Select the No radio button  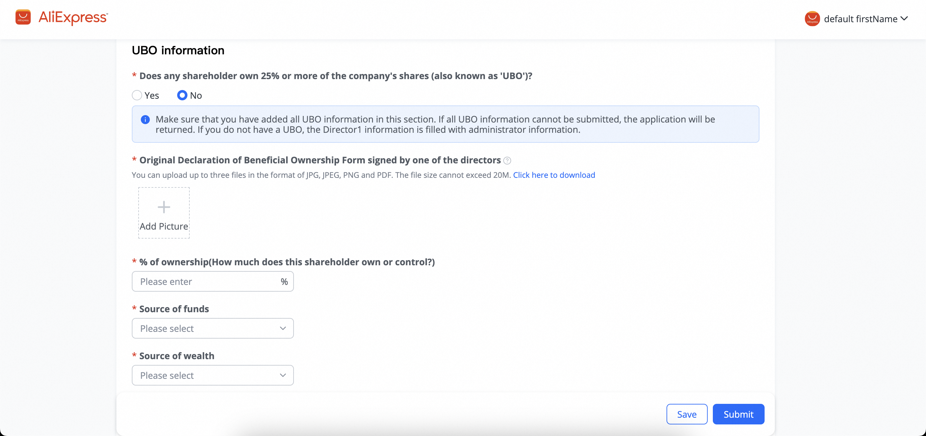182,95
